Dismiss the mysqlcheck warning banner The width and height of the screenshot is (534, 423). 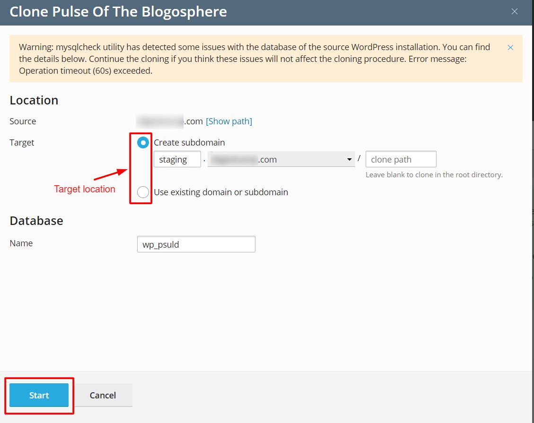click(x=510, y=47)
